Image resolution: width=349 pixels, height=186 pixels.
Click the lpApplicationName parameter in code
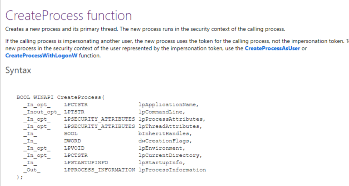(168, 105)
